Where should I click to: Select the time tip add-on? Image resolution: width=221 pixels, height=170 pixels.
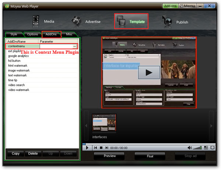[x=42, y=80]
